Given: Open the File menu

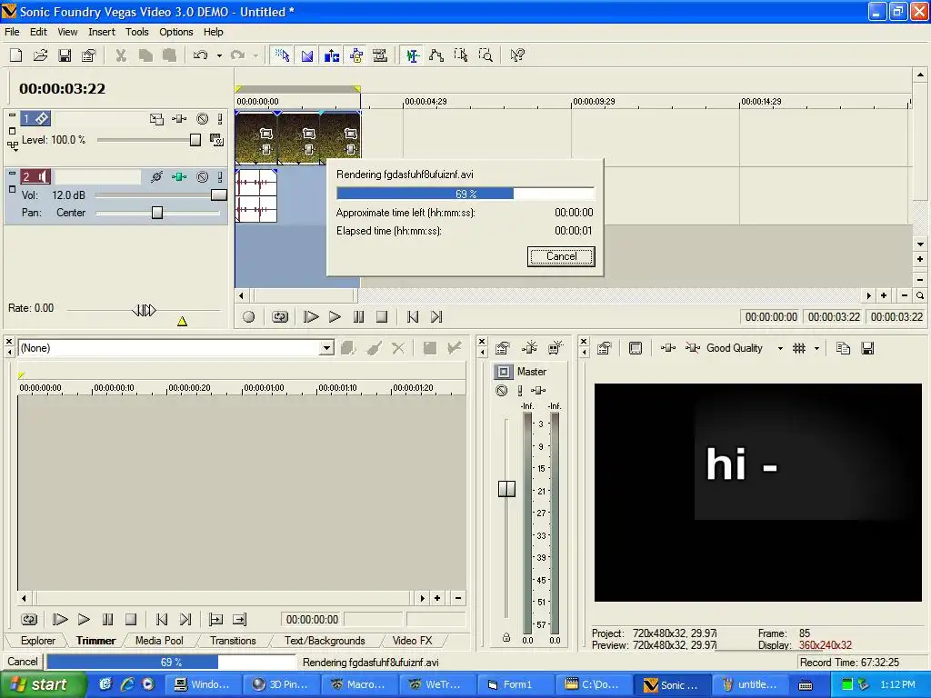Looking at the screenshot, I should [x=12, y=32].
